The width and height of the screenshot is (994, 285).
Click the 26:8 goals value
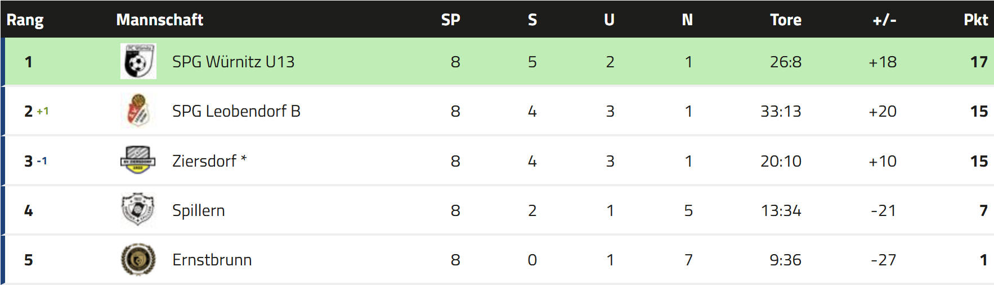click(785, 62)
